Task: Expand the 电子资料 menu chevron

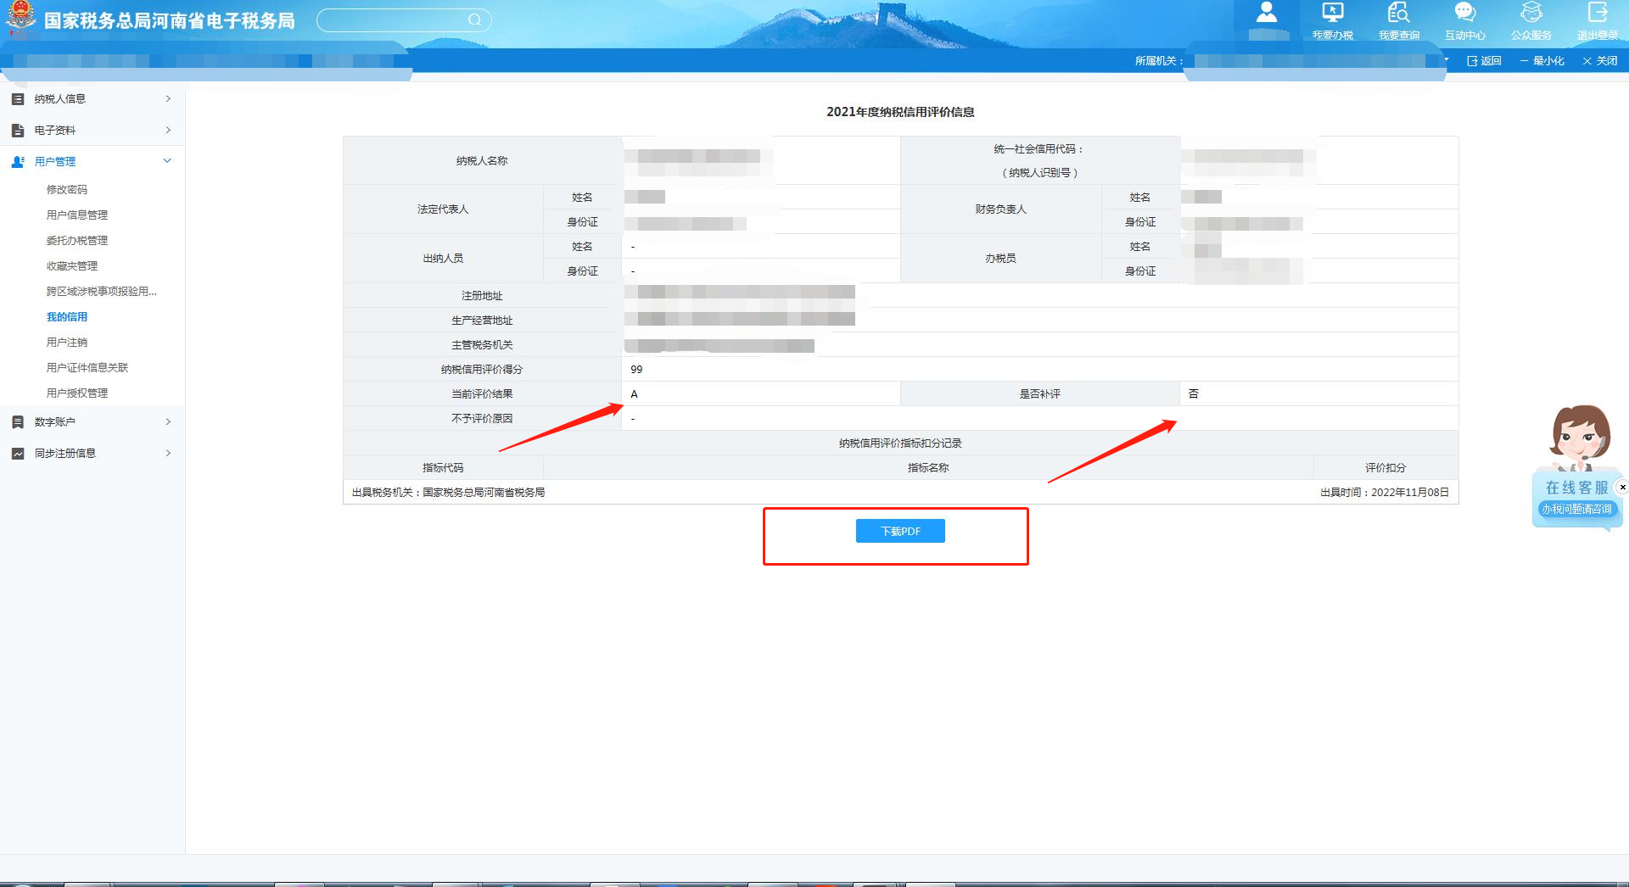Action: click(x=168, y=131)
